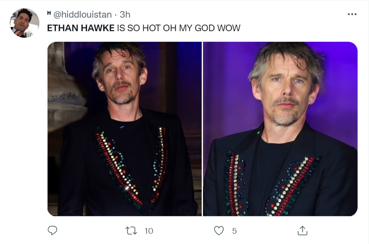Image resolution: width=369 pixels, height=244 pixels.
Task: Open the tweet via the 3h timestamp
Action: click(x=125, y=14)
